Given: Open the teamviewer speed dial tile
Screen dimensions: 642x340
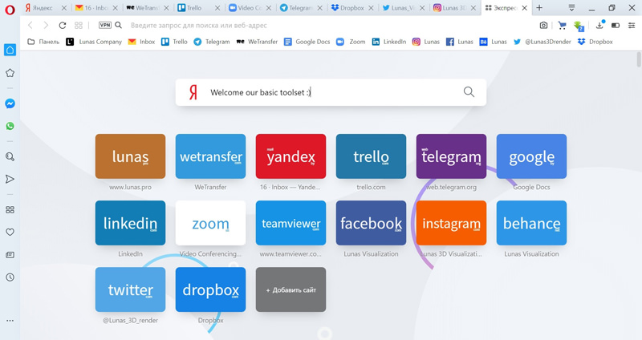Looking at the screenshot, I should (x=291, y=223).
